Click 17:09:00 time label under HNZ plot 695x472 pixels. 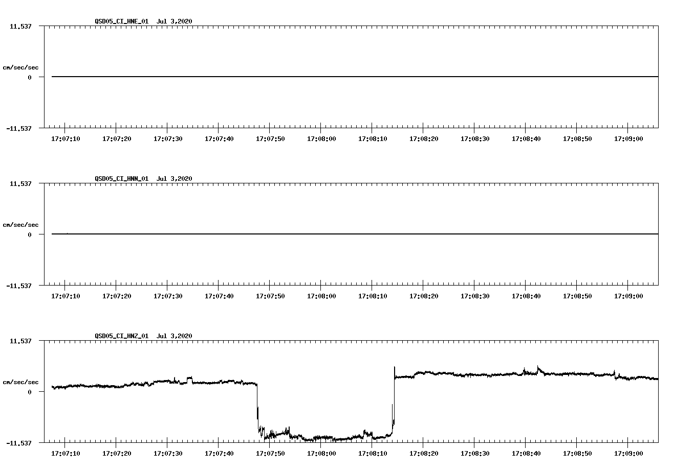[x=628, y=453]
